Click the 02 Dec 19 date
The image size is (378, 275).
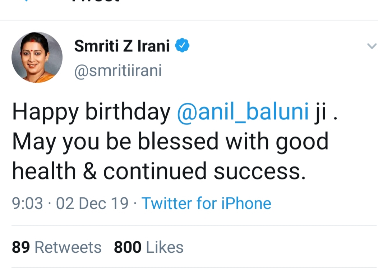click(x=92, y=203)
